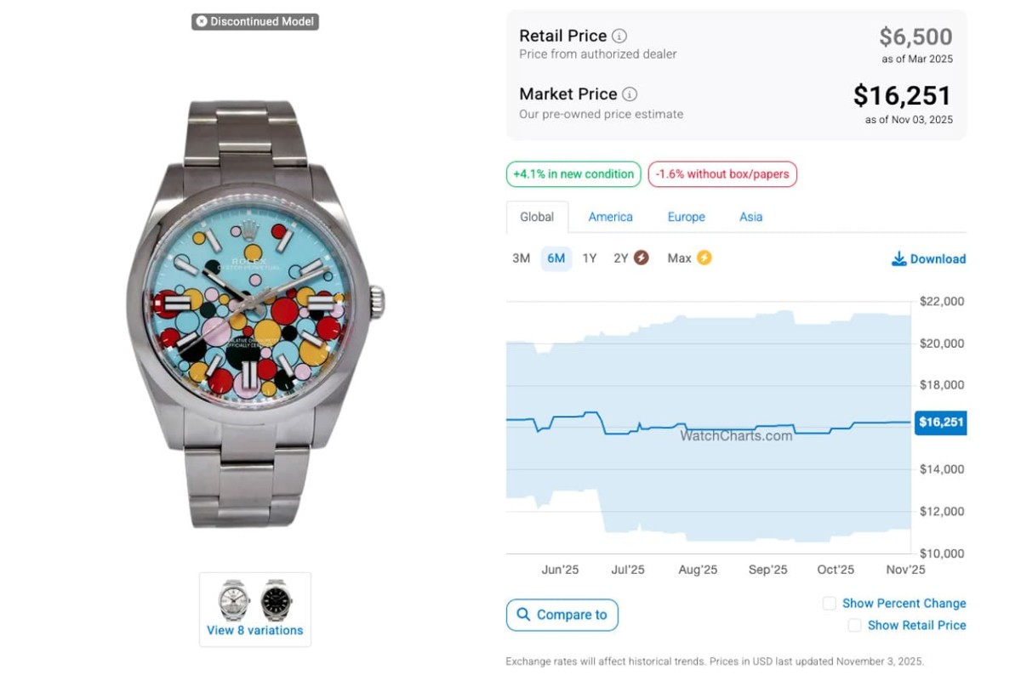Click the Discontinued Model badge icon
The height and width of the screenshot is (675, 1021).
pyautogui.click(x=201, y=21)
